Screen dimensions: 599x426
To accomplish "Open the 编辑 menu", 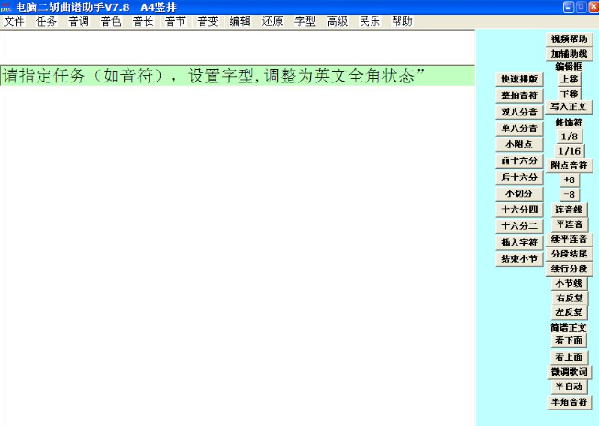I will point(240,21).
